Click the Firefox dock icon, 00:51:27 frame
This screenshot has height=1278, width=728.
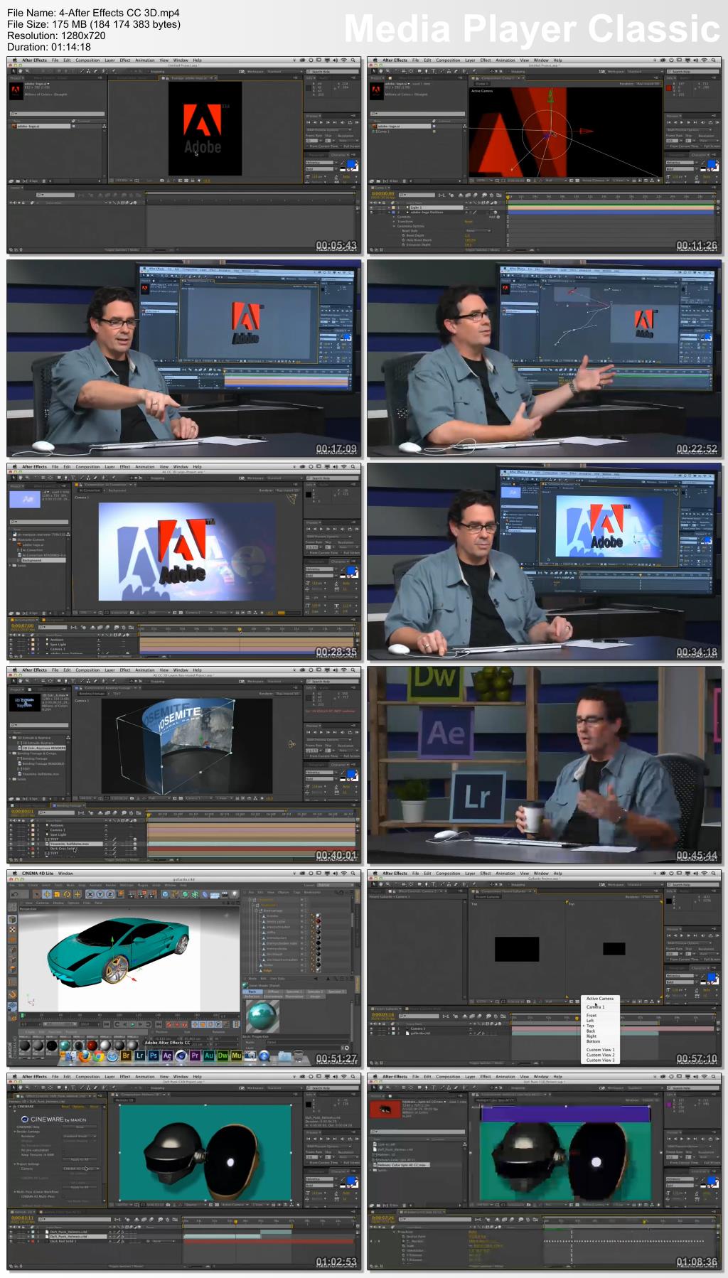pyautogui.click(x=85, y=1056)
